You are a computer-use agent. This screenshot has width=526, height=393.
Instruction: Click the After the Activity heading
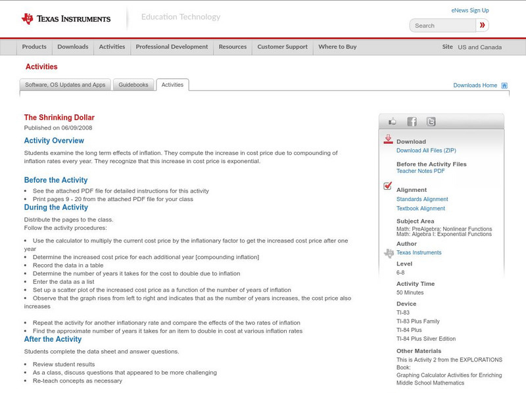(x=53, y=339)
